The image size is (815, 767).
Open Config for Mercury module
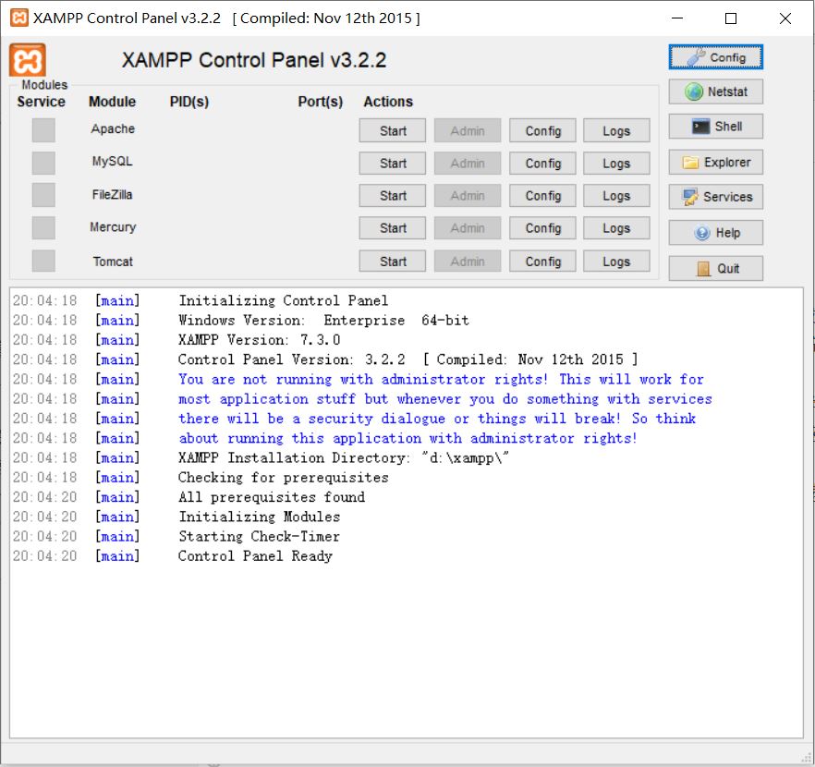tap(542, 228)
